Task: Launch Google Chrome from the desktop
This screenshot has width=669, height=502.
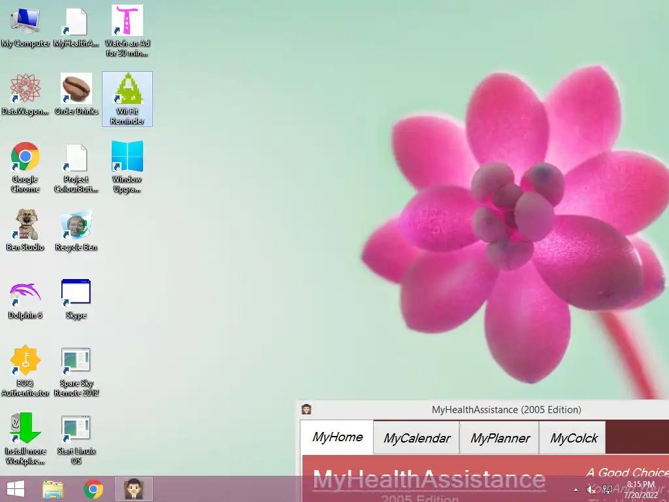Action: coord(25,167)
